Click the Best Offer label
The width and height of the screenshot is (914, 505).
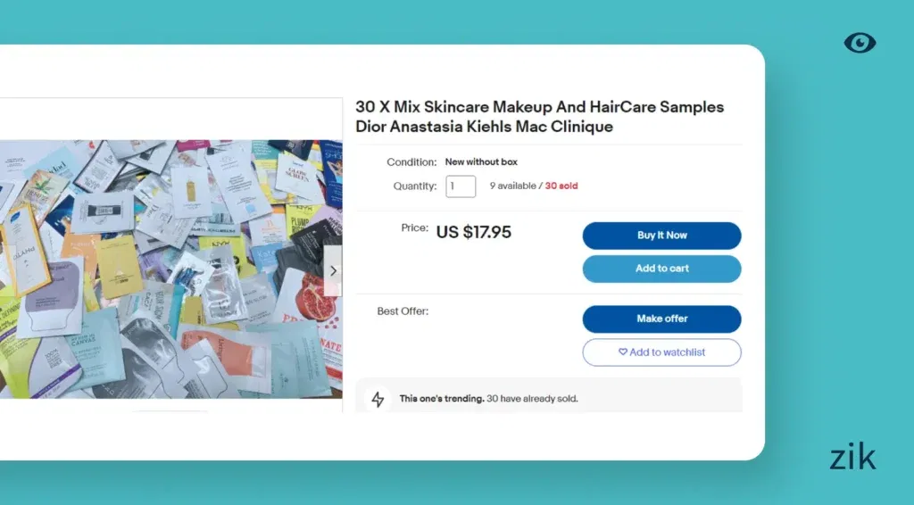[x=403, y=311]
